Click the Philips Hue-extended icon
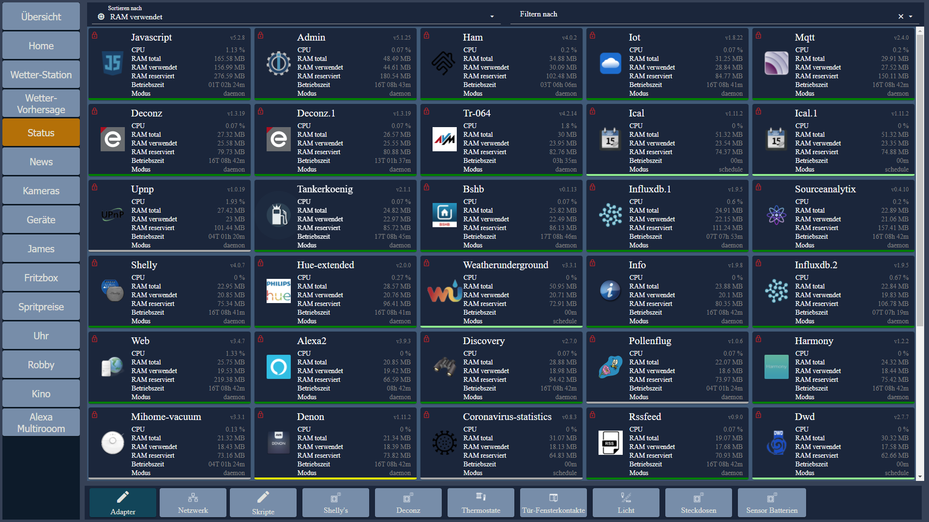 pos(279,291)
